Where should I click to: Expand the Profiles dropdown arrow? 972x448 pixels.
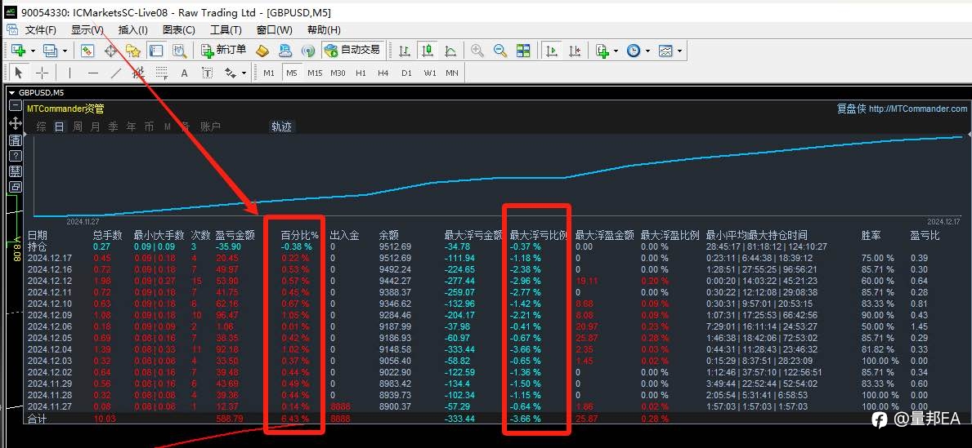(x=65, y=51)
